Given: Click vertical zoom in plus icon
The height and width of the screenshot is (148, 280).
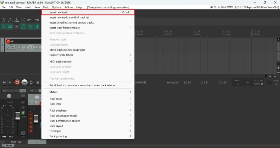Looking at the screenshot, I should tap(278, 68).
